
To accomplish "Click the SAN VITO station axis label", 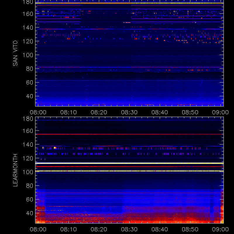I will 15,53.
